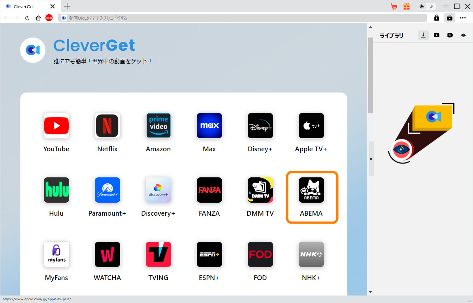Open the more options menu
The width and height of the screenshot is (473, 303).
[463, 18]
